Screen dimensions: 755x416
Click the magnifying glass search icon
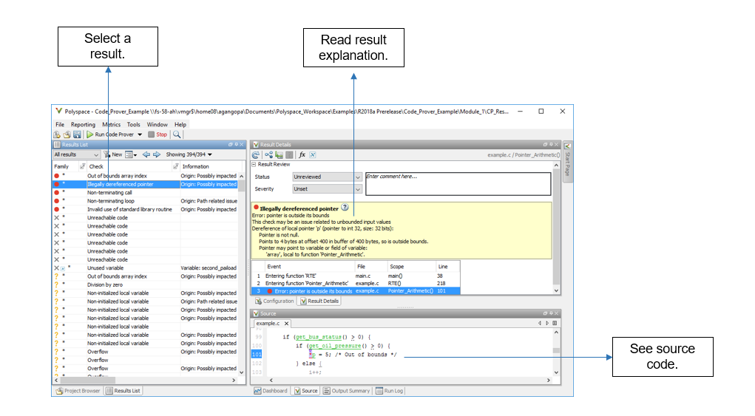177,135
